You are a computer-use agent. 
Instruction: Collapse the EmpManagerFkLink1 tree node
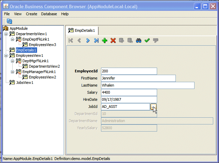(13, 72)
